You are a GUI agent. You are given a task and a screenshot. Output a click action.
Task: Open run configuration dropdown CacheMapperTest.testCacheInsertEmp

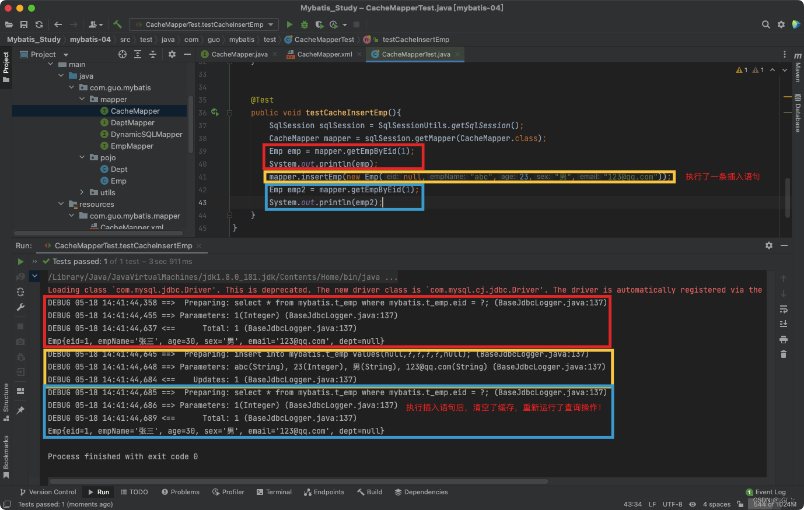[x=203, y=24]
